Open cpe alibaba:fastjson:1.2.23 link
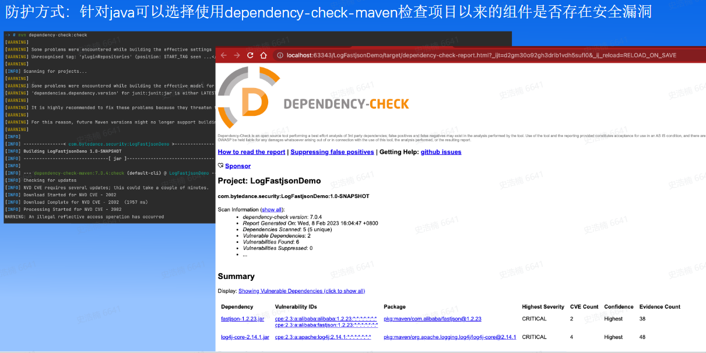The image size is (706, 353). point(326,324)
